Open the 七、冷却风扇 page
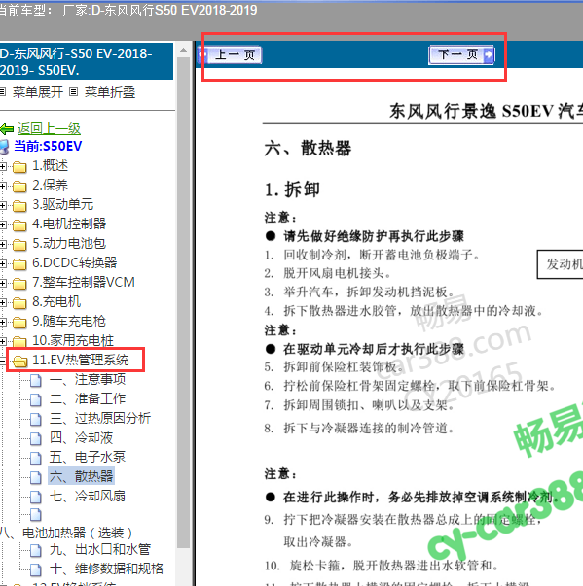Image resolution: width=583 pixels, height=586 pixels. (88, 496)
